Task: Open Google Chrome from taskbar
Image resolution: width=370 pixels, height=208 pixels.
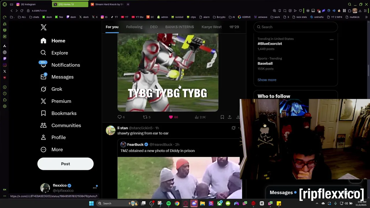Action: (177, 203)
